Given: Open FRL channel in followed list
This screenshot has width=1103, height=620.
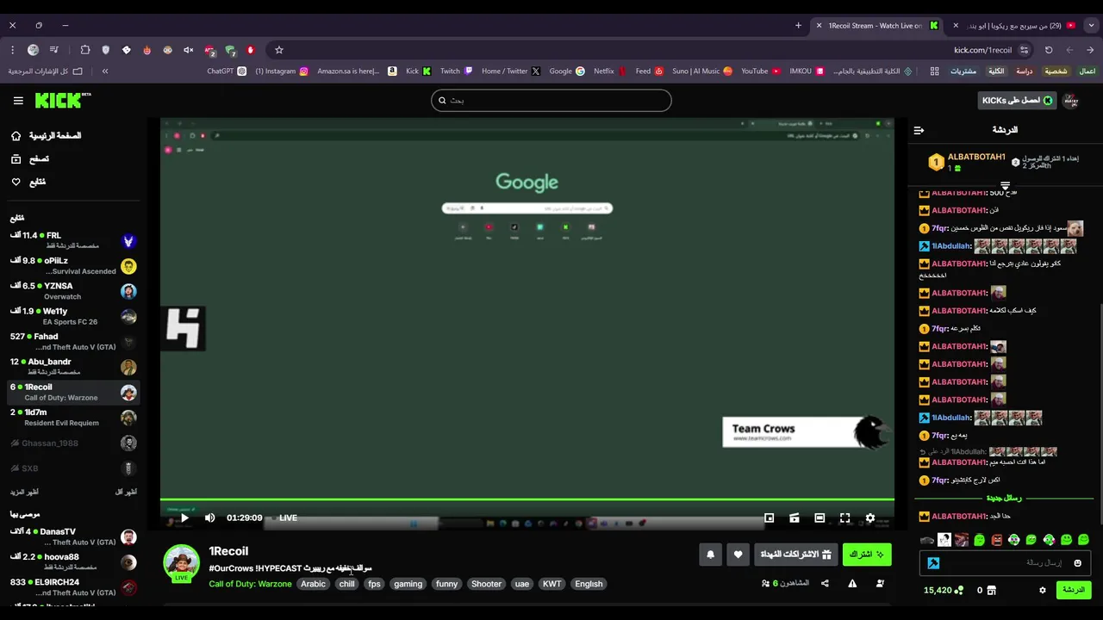Looking at the screenshot, I should pos(73,240).
